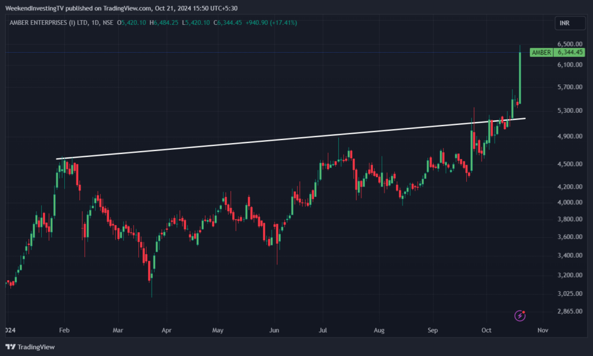This screenshot has height=356, width=593.
Task: Click the 4,900.00 price axis label
Action: (570, 136)
